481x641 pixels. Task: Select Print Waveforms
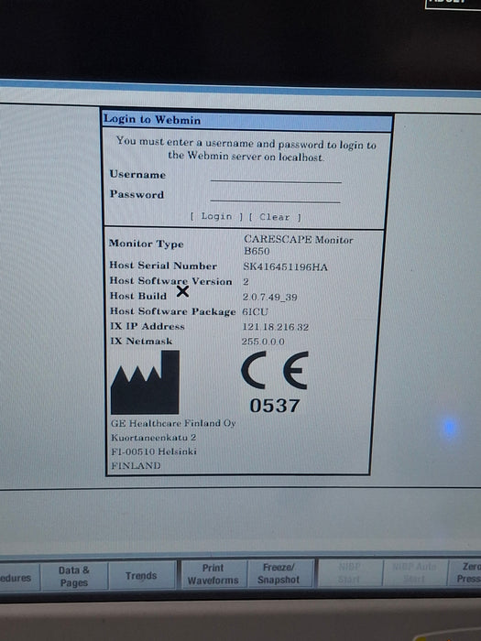pyautogui.click(x=213, y=574)
